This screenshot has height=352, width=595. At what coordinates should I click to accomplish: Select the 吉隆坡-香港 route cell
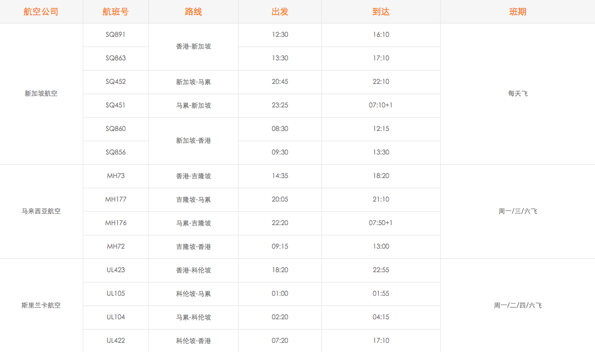click(x=194, y=246)
